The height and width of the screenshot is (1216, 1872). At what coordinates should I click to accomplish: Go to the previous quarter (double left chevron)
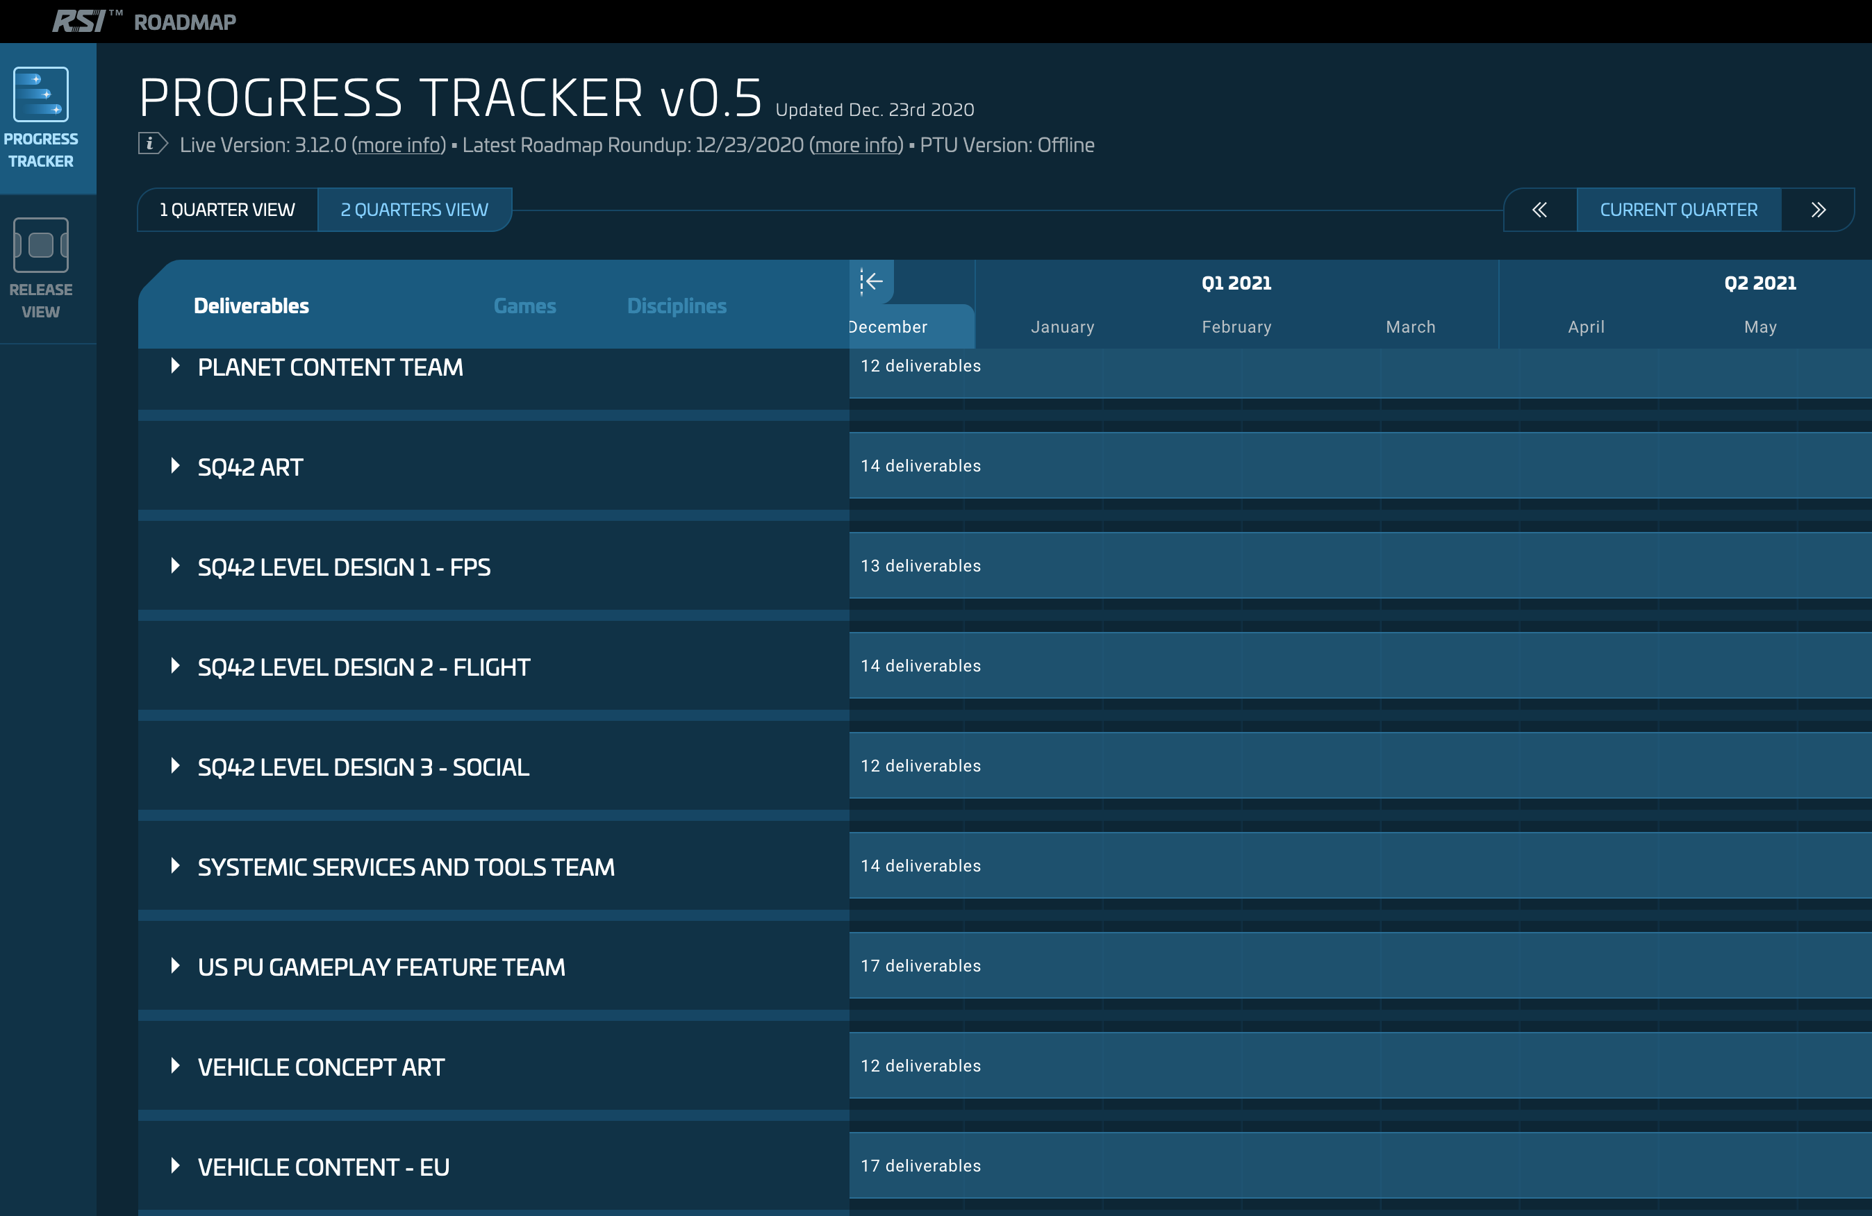tap(1539, 210)
